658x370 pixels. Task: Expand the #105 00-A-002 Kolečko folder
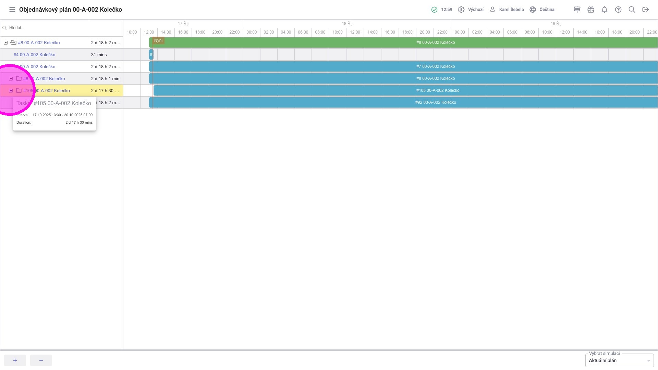click(11, 91)
